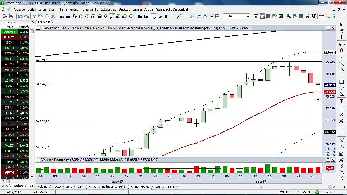Select the crosshair cursor tool
Screen dimensions: 347x195
click(x=342, y=37)
